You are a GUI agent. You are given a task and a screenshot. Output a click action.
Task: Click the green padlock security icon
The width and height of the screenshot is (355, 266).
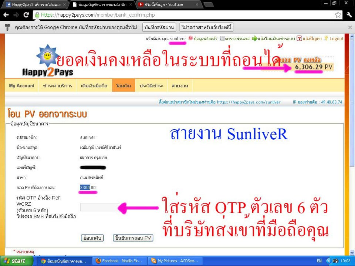37,15
